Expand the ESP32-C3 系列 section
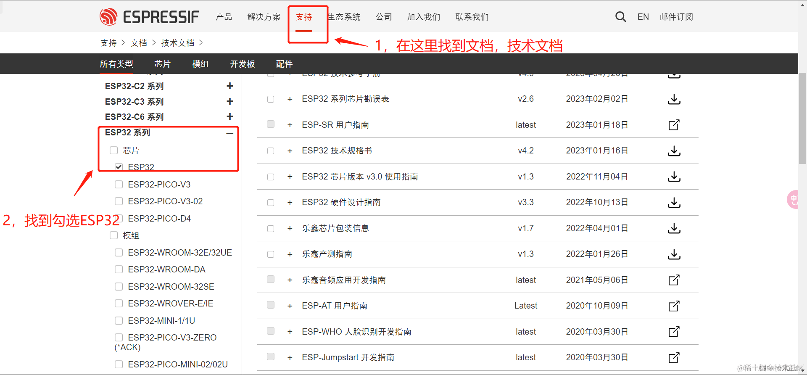807x375 pixels. (230, 101)
